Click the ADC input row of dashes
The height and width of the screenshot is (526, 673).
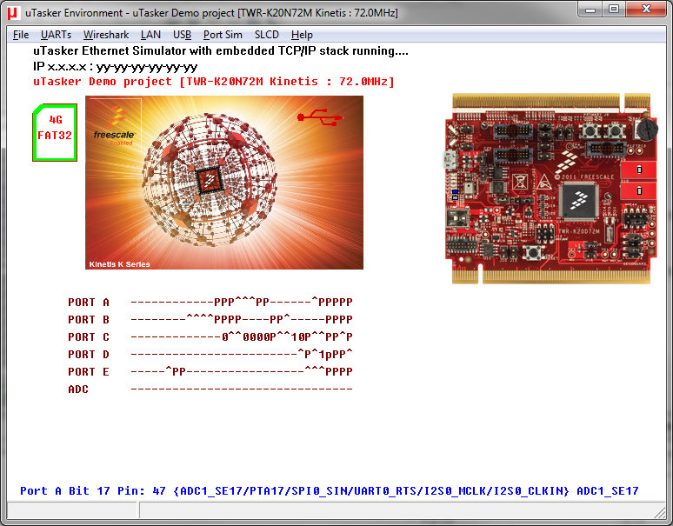pos(242,390)
